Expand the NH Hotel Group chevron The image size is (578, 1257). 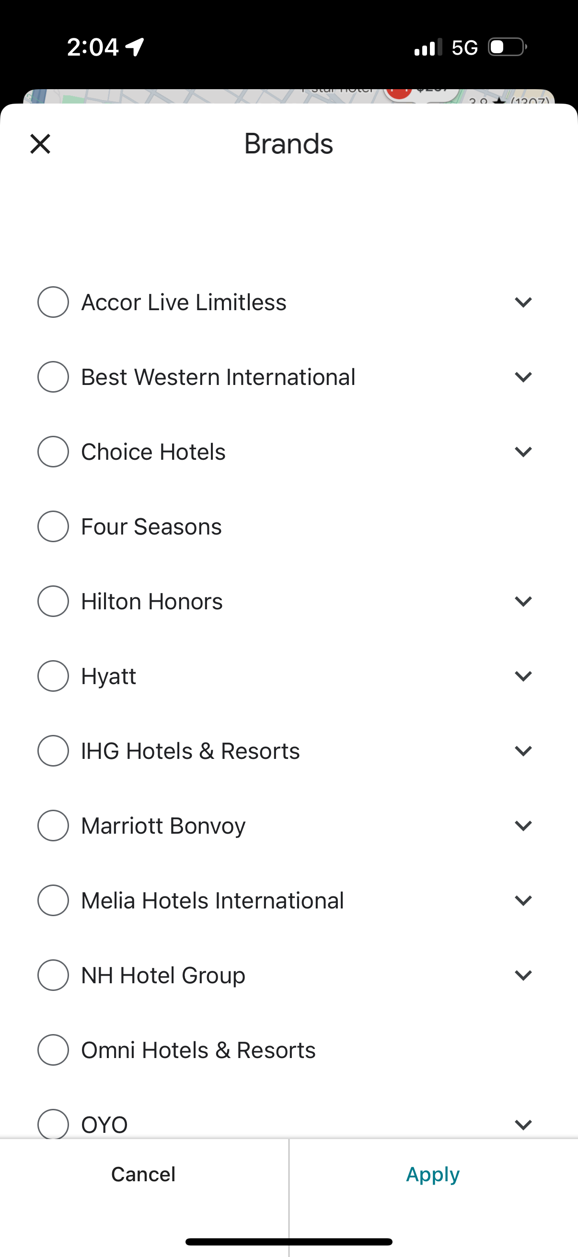pyautogui.click(x=523, y=976)
